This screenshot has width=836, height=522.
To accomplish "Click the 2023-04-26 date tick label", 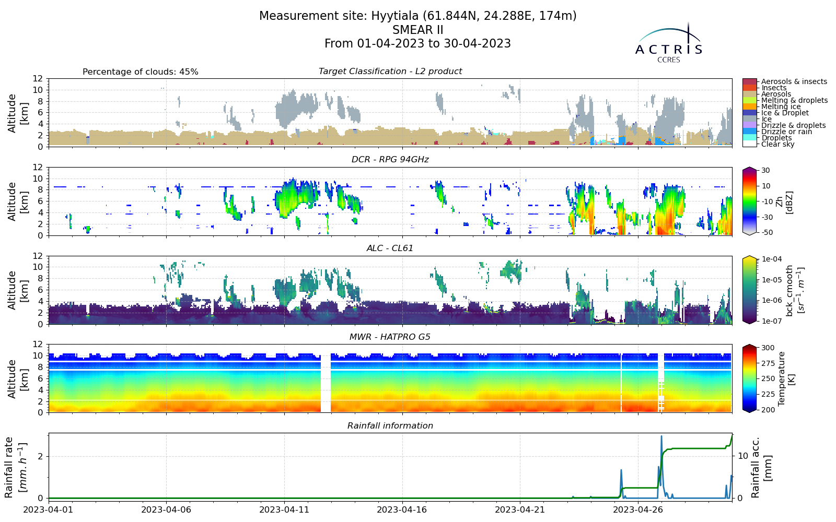I will coord(638,509).
